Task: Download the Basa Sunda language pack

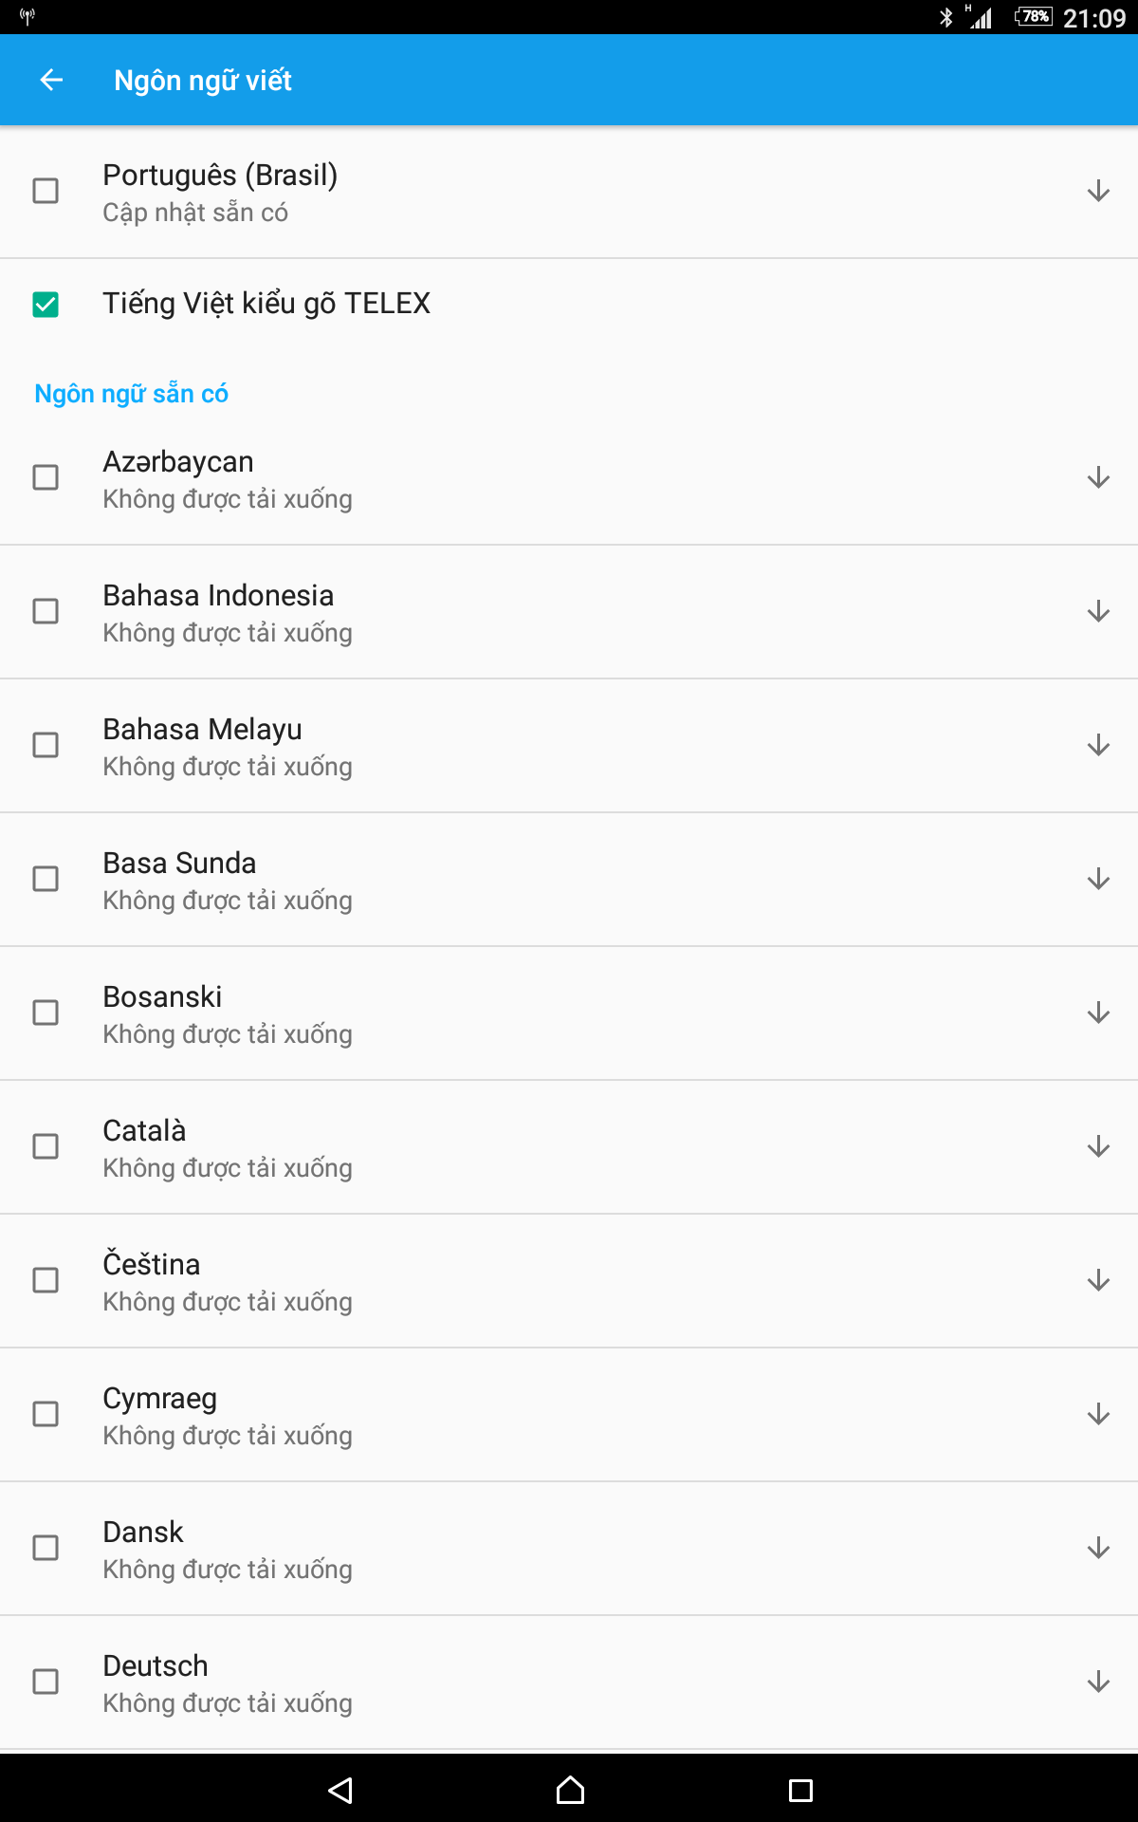Action: click(x=1098, y=879)
